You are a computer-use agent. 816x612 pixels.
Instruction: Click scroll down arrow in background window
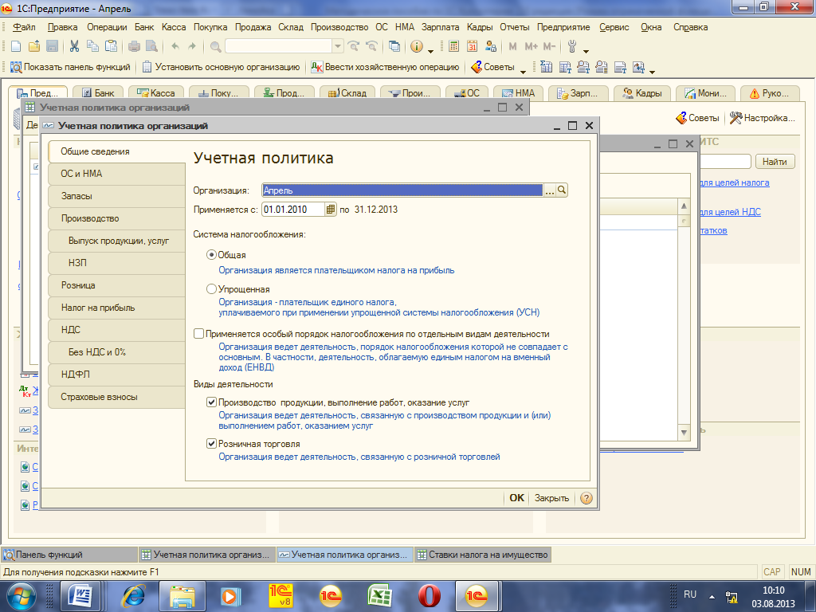(684, 433)
